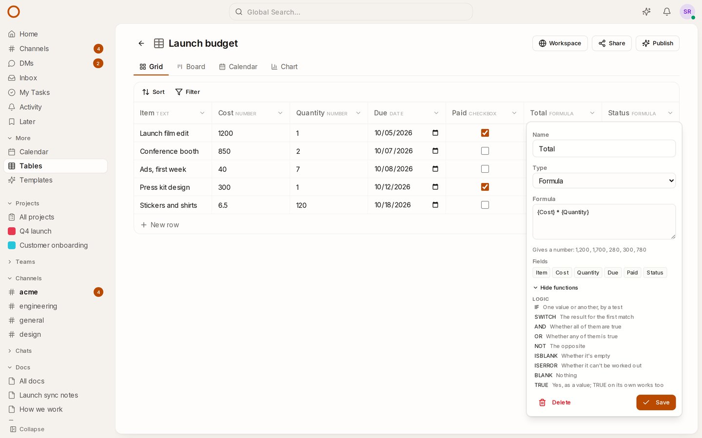Check Paid for Conference booth

[x=485, y=151]
